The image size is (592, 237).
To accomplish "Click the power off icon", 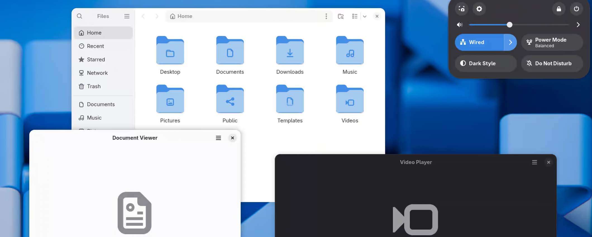I will click(576, 9).
